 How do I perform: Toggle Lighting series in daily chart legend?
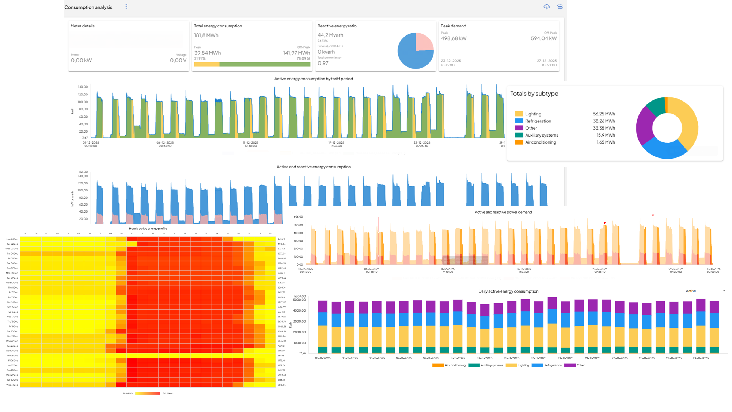coord(511,365)
